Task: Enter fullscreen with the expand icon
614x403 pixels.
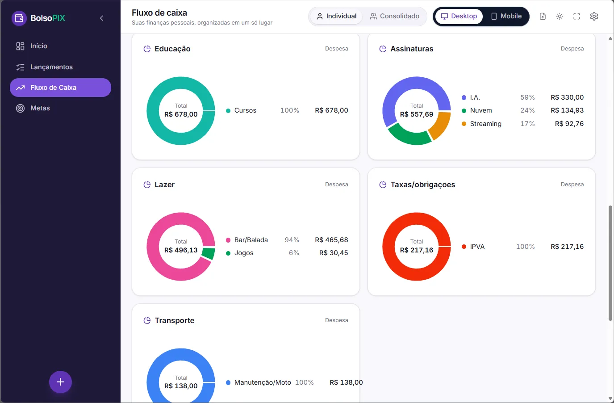Action: [576, 17]
